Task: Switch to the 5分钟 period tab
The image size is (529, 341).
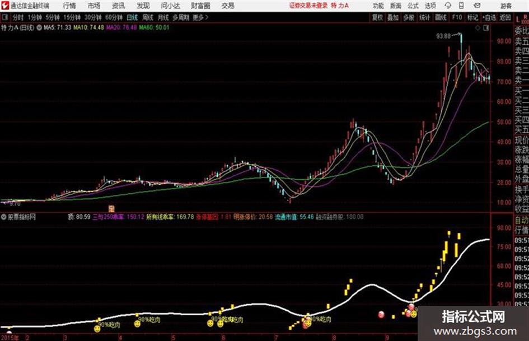Action: [x=52, y=17]
